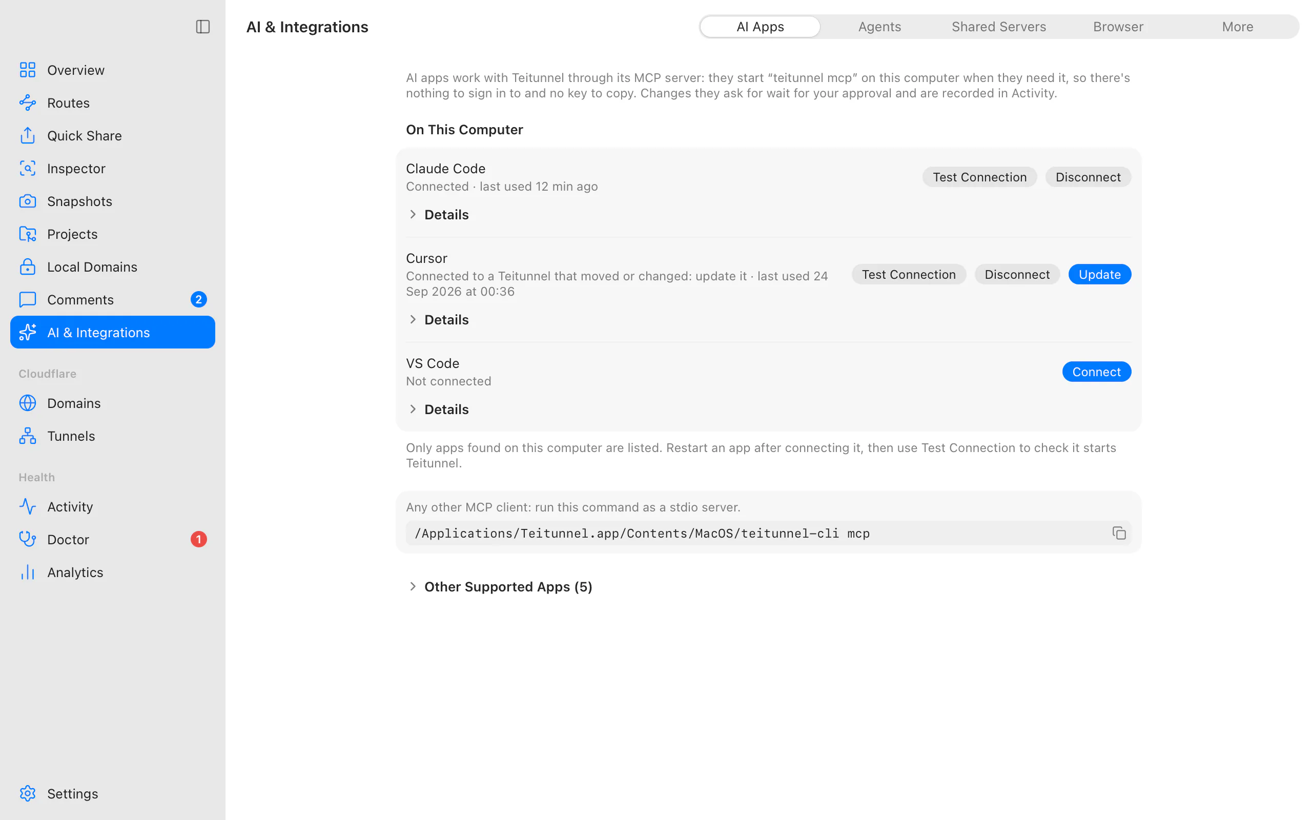The height and width of the screenshot is (820, 1312).
Task: Click the Local Domains lock icon
Action: [x=28, y=267]
